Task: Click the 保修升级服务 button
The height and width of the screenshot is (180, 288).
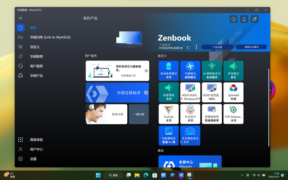Action: click(x=251, y=47)
